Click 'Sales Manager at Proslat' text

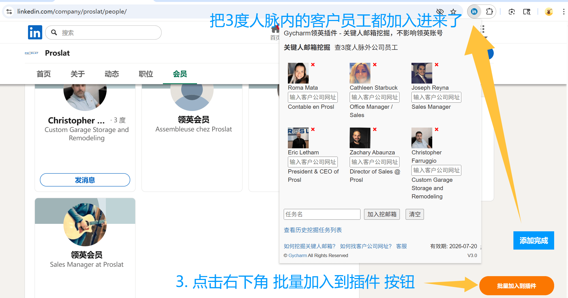[x=87, y=265]
